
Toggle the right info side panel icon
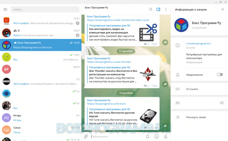click(158, 9)
